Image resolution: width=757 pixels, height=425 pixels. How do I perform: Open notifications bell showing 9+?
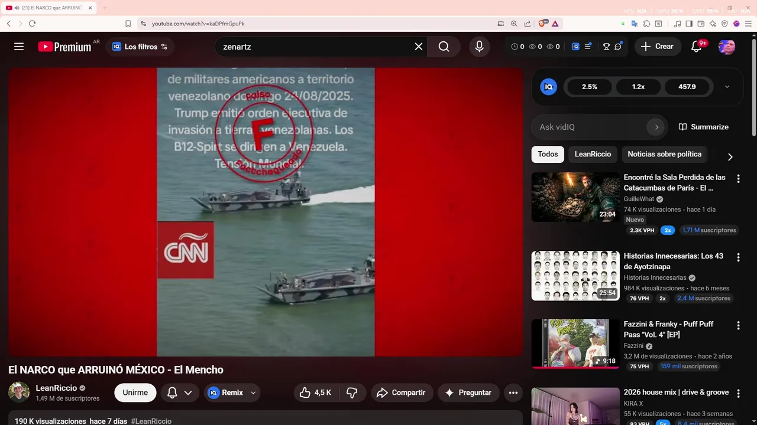point(697,47)
